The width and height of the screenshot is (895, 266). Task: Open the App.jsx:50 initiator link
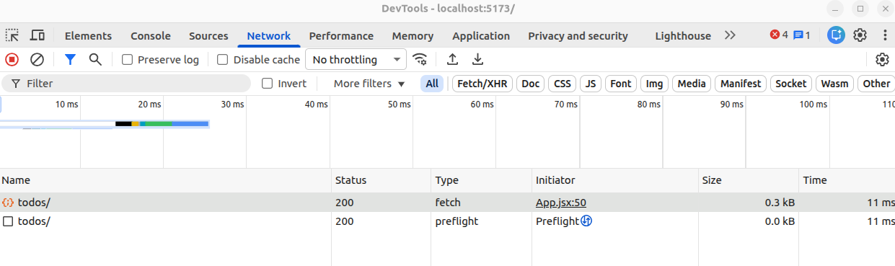point(561,203)
